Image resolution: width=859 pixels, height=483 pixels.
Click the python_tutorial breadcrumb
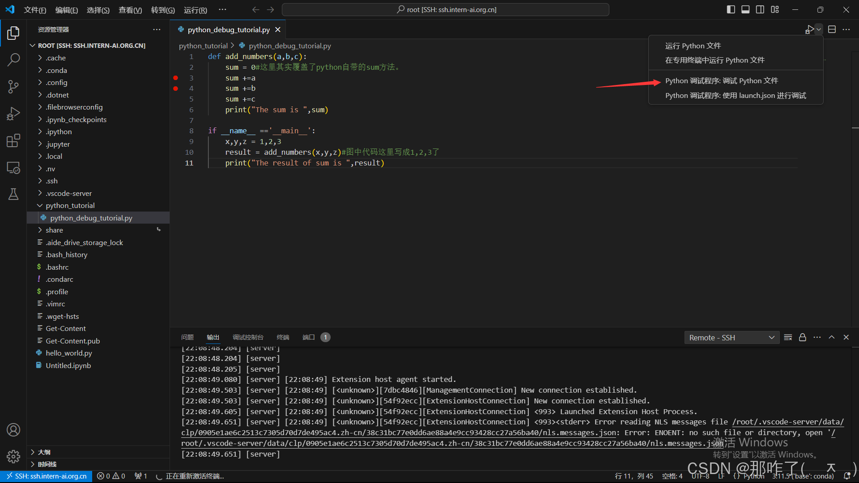pos(203,46)
